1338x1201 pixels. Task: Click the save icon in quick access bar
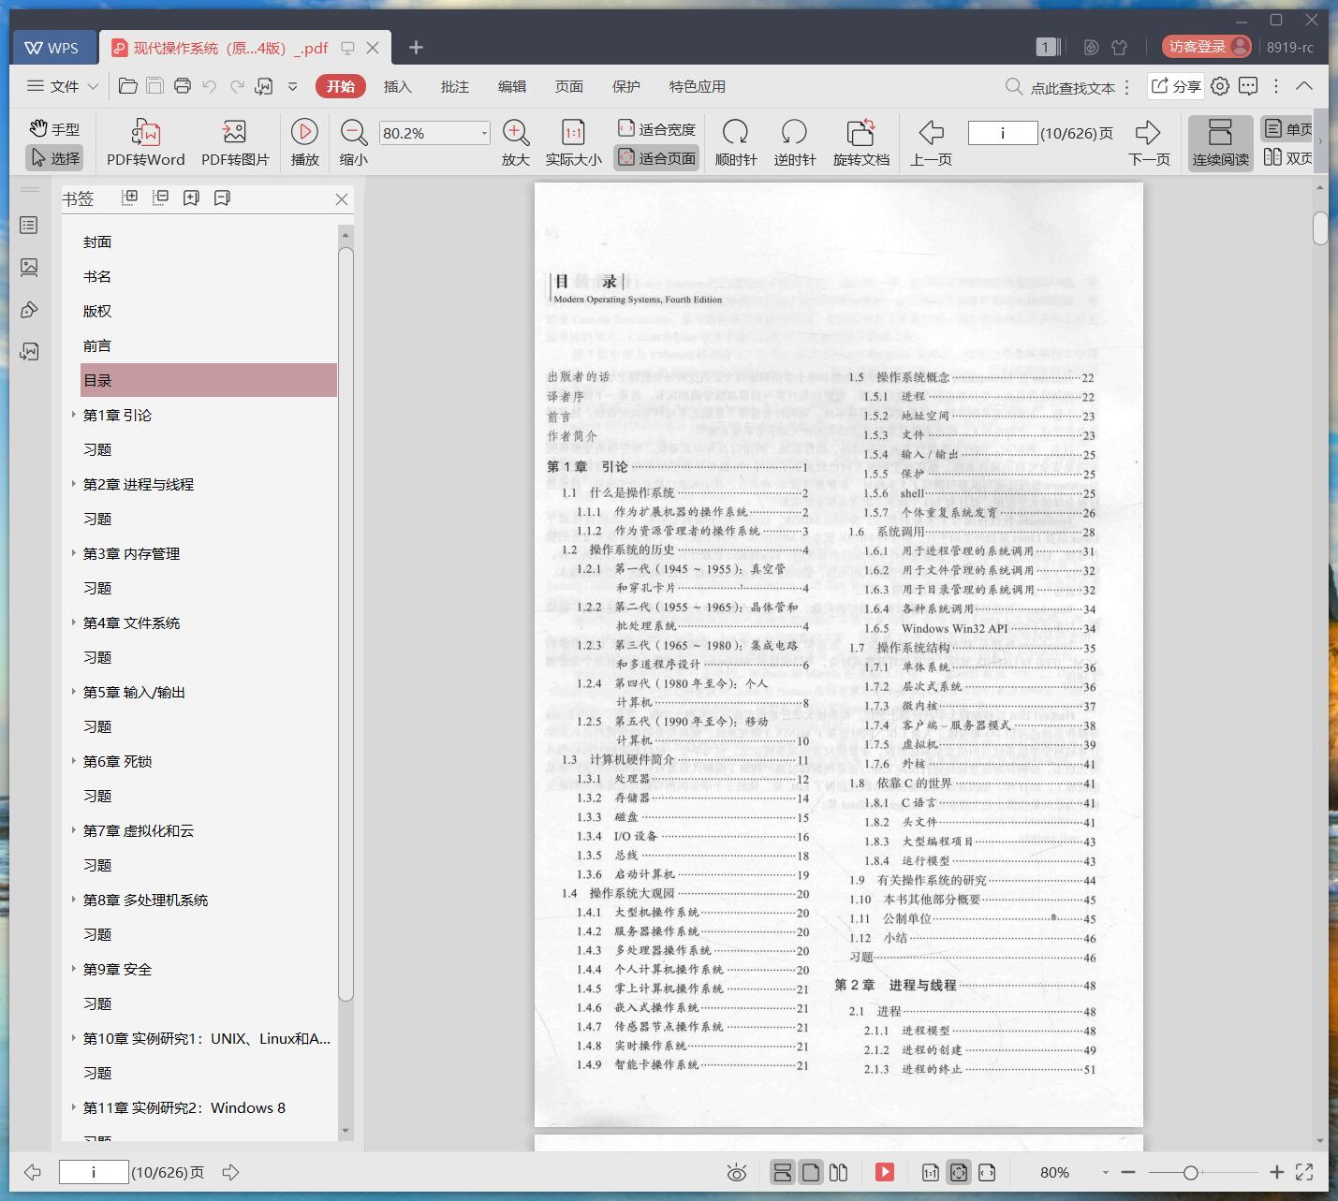pyautogui.click(x=155, y=86)
